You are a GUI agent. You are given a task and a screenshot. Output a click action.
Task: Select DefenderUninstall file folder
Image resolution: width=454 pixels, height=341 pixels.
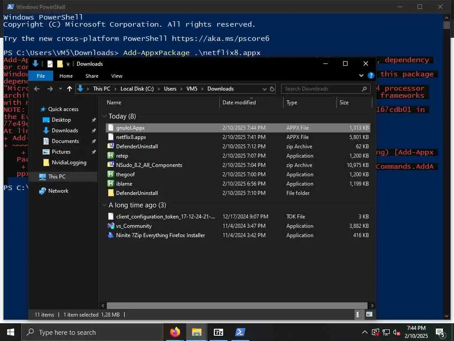click(238, 193)
